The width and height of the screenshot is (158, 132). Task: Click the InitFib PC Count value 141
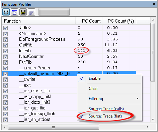81,51
